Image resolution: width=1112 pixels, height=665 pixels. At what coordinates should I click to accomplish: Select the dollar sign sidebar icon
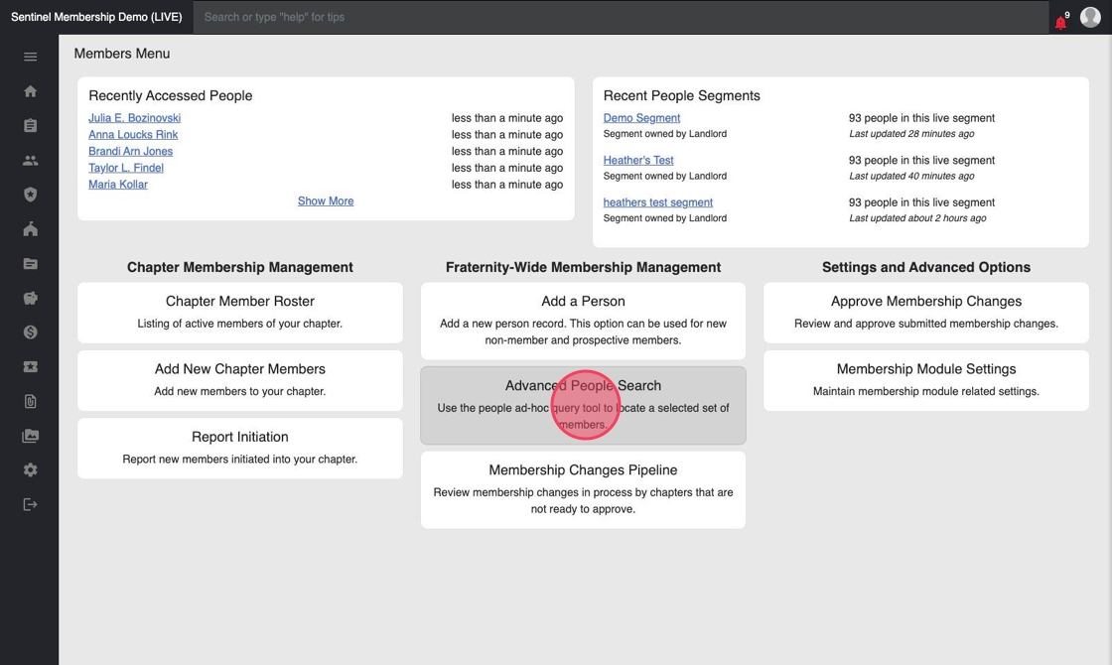pyautogui.click(x=30, y=332)
